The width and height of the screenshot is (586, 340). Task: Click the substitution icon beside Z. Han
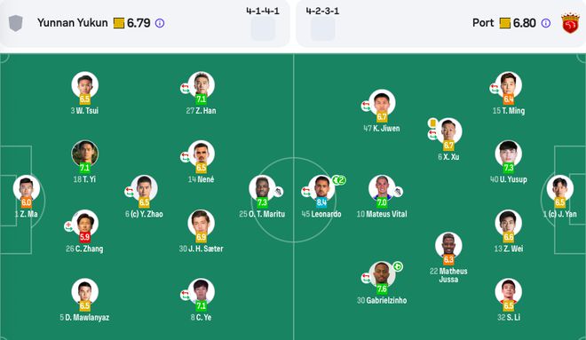tap(185, 89)
